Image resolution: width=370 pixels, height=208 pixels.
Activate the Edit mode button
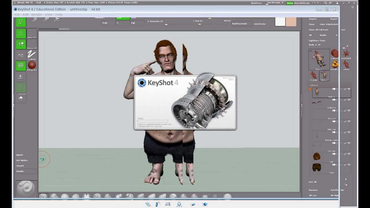[21, 22]
